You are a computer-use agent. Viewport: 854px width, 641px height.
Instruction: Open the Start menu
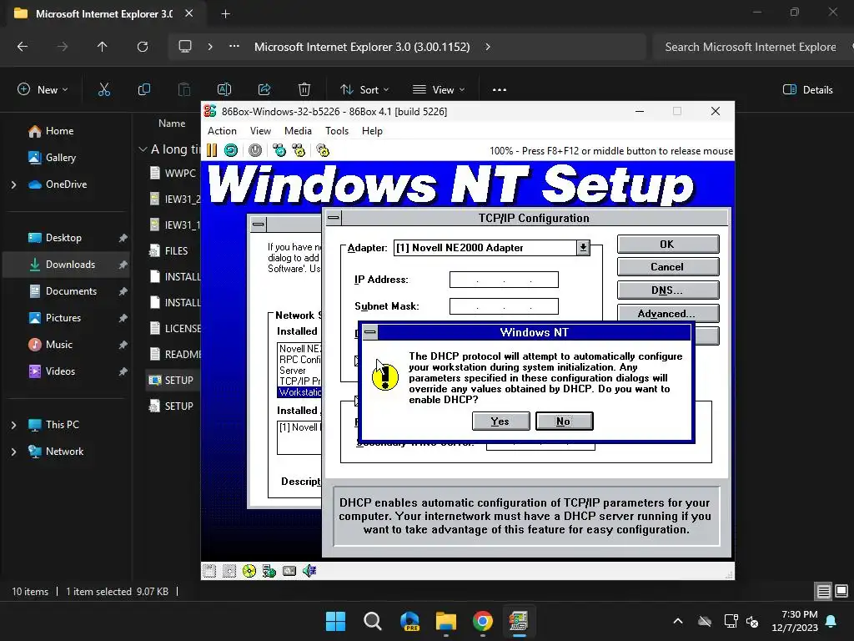335,621
